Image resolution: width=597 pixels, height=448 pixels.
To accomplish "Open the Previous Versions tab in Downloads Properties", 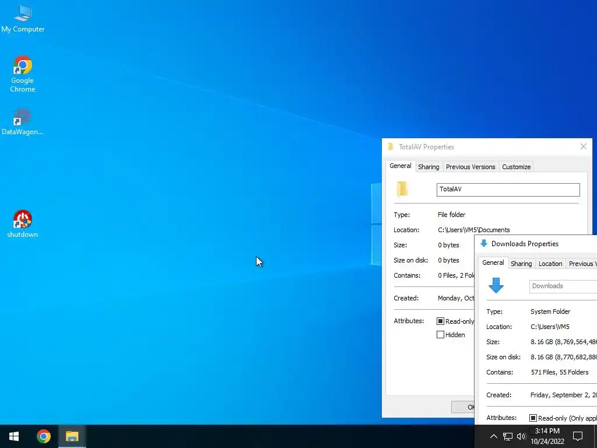I will tap(581, 264).
